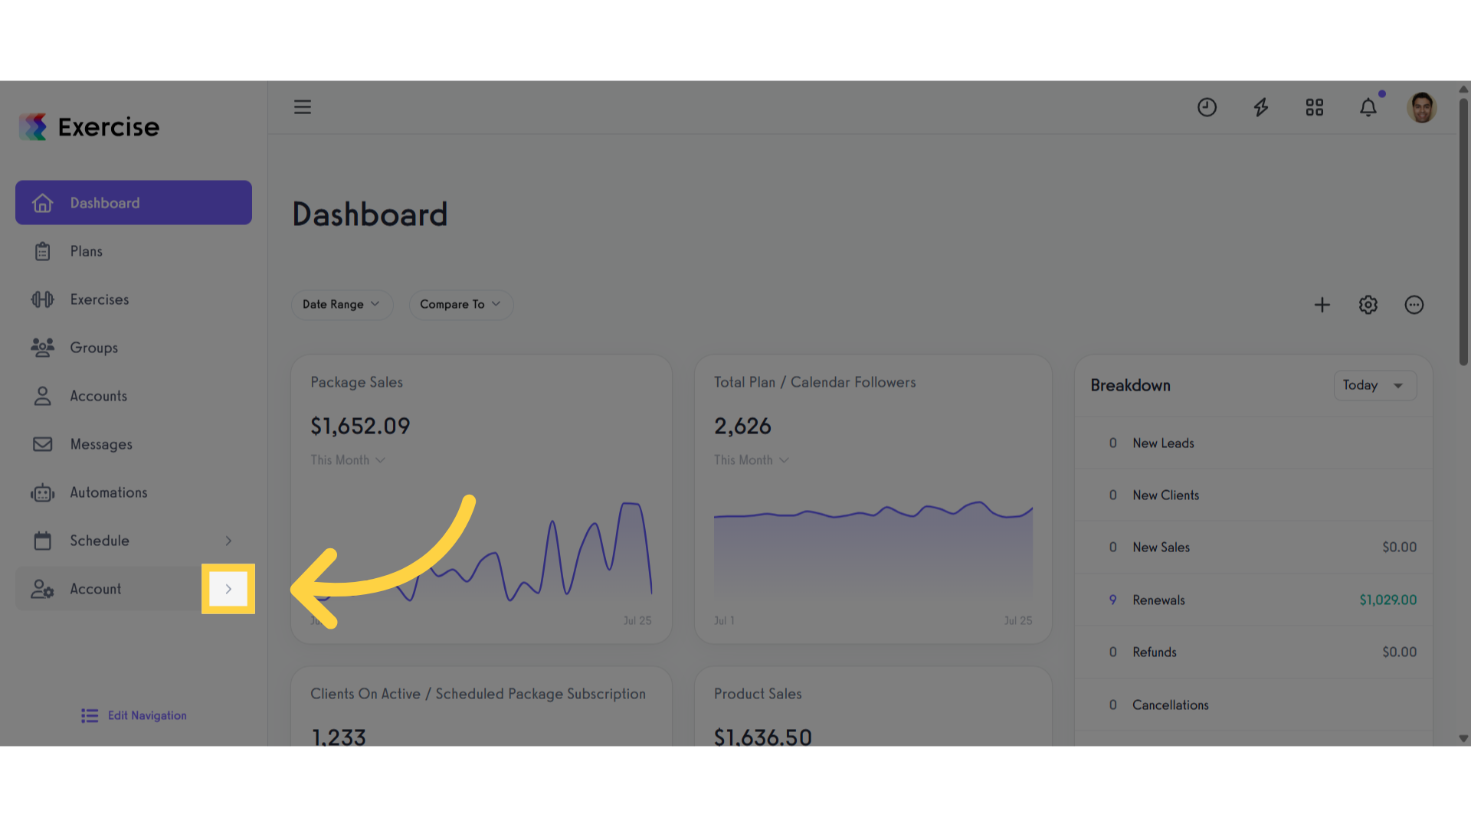The width and height of the screenshot is (1471, 827).
Task: Open Accounts in sidebar
Action: (133, 396)
